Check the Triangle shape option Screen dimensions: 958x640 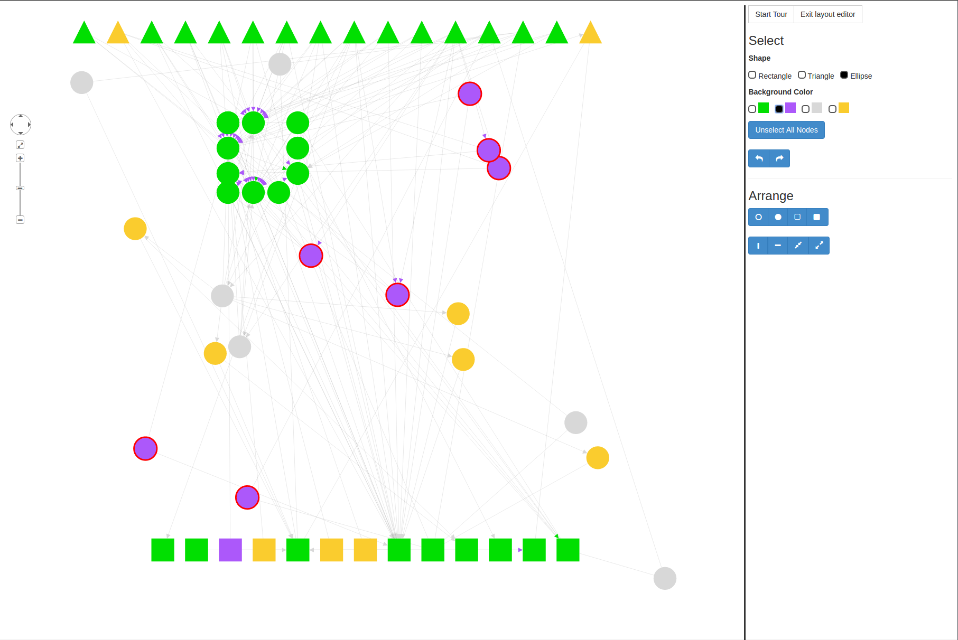[x=802, y=76]
